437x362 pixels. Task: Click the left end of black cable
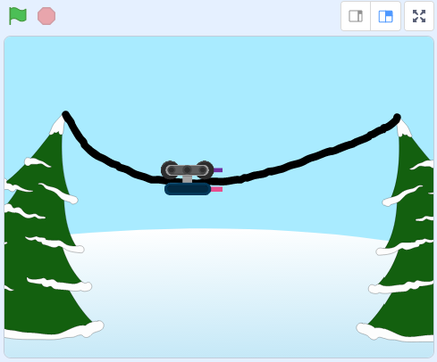pyautogui.click(x=66, y=115)
